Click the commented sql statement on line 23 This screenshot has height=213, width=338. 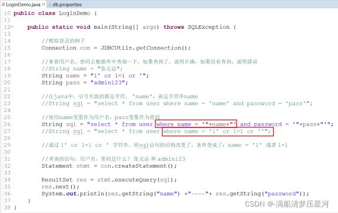177,103
